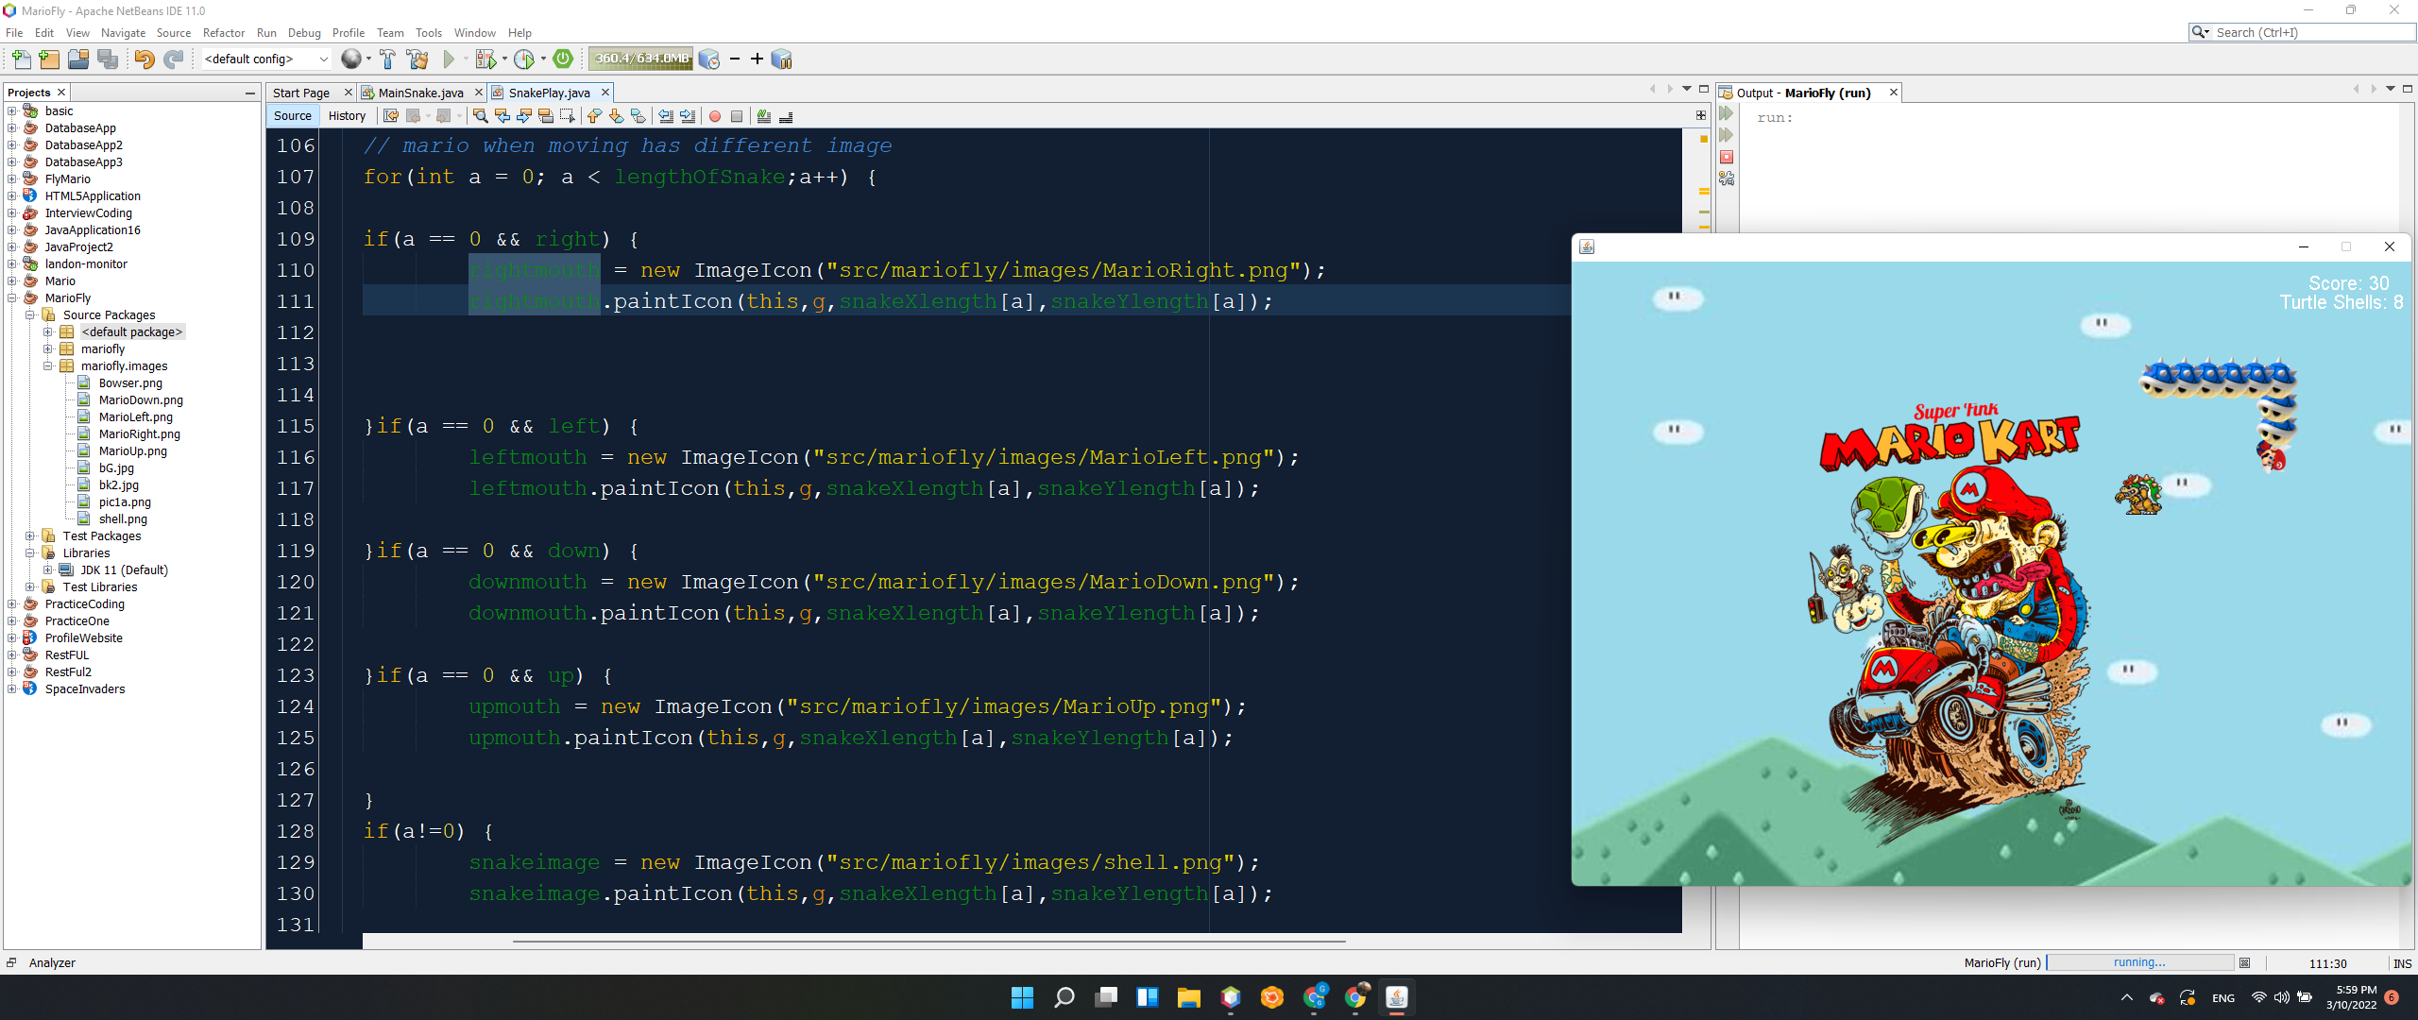Switch to editor History view
Viewport: 2418px width, 1020px height.
click(x=347, y=116)
